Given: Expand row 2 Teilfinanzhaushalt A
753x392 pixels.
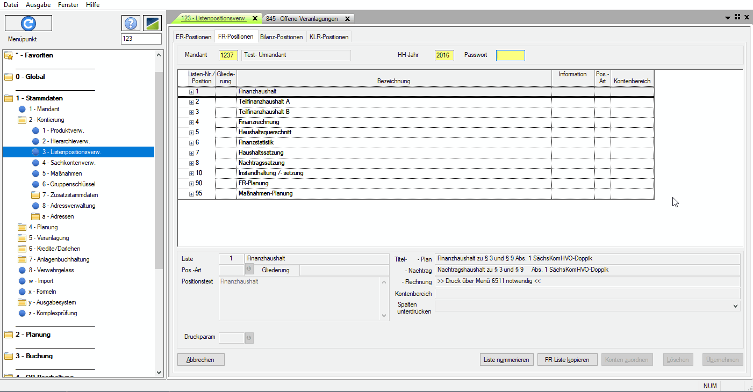Looking at the screenshot, I should tap(191, 102).
